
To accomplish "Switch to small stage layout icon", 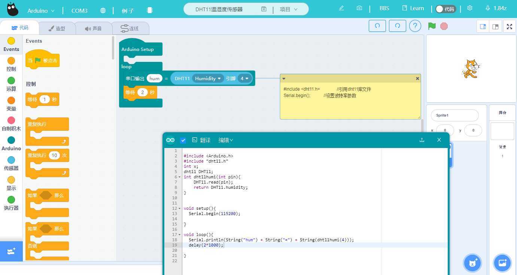I will (x=483, y=27).
